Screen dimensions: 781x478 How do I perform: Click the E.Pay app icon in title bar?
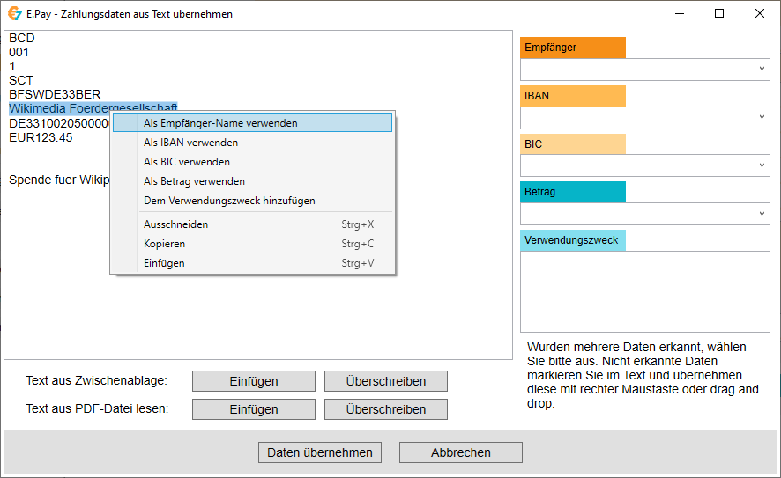(x=14, y=13)
